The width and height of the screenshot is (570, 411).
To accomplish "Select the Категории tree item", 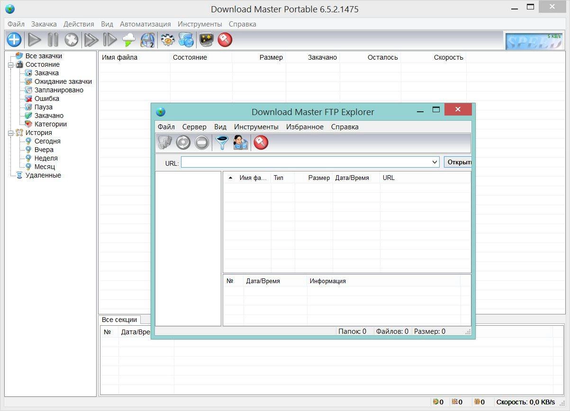I will (51, 124).
